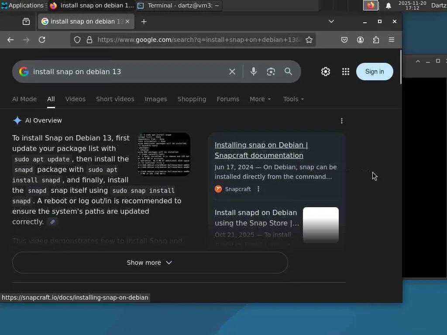447x335 pixels.
Task: Open the tracking protection shield icon
Action: click(77, 40)
